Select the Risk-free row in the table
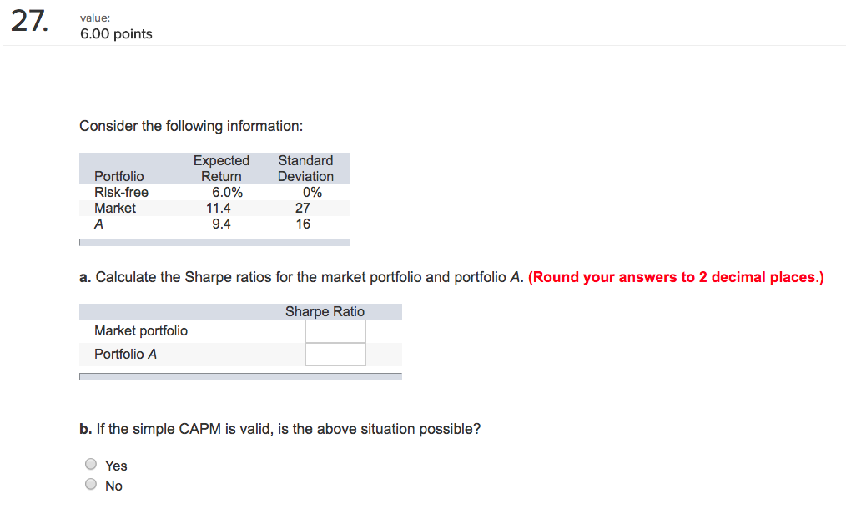 point(121,192)
